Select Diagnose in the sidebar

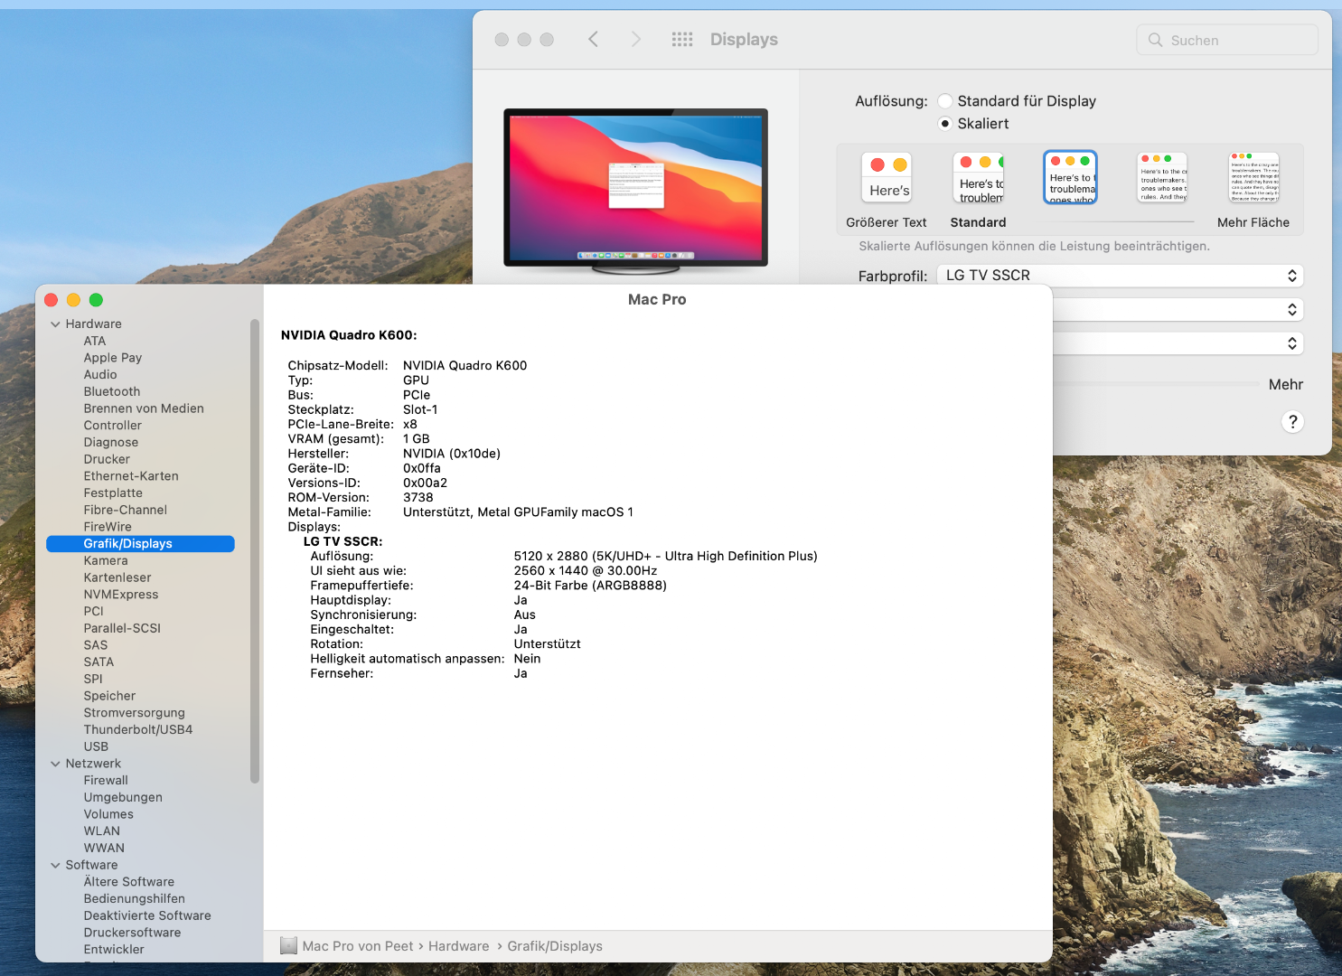[111, 443]
